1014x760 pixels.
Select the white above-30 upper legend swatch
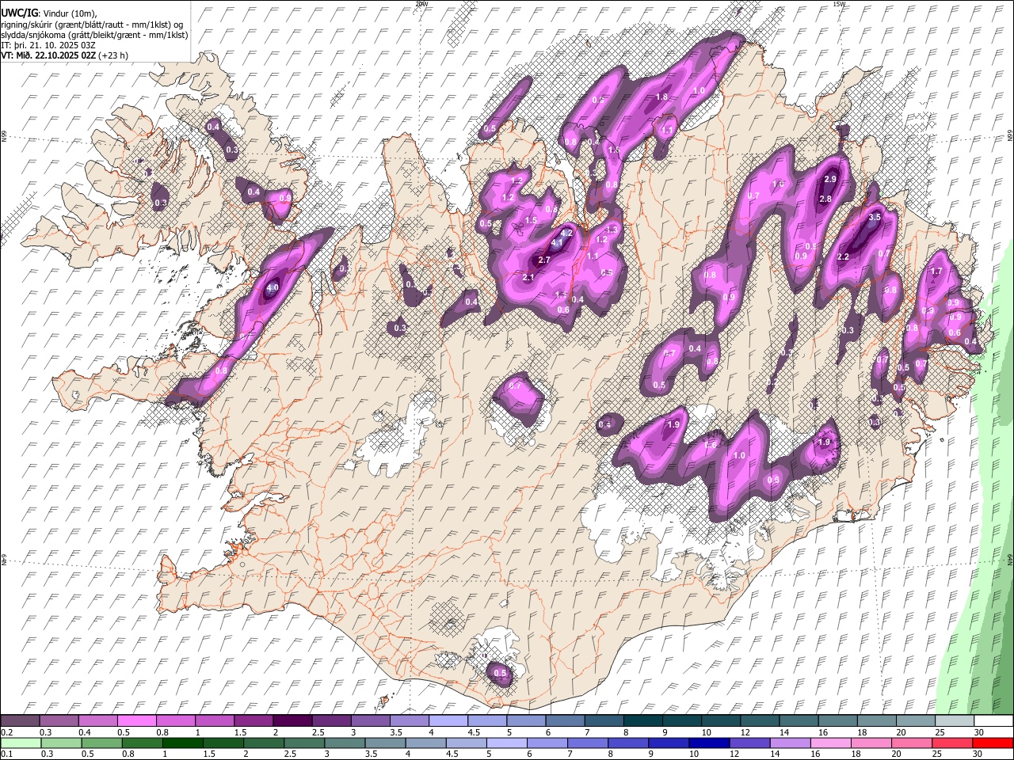993,721
